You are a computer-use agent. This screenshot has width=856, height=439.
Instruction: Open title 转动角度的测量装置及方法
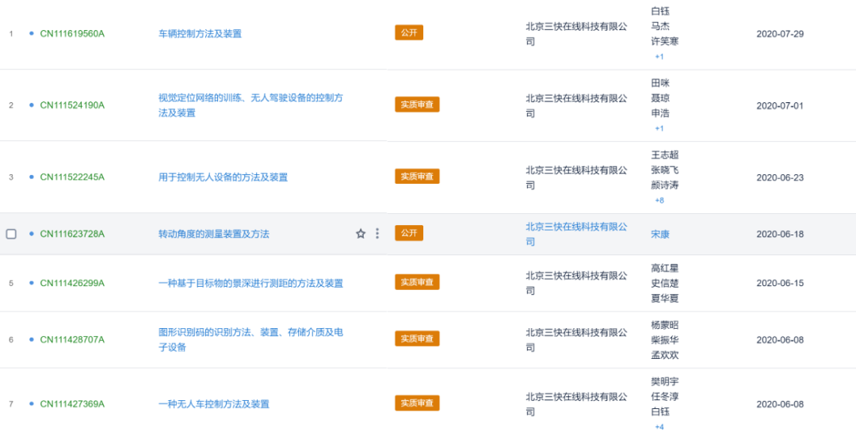pyautogui.click(x=214, y=234)
